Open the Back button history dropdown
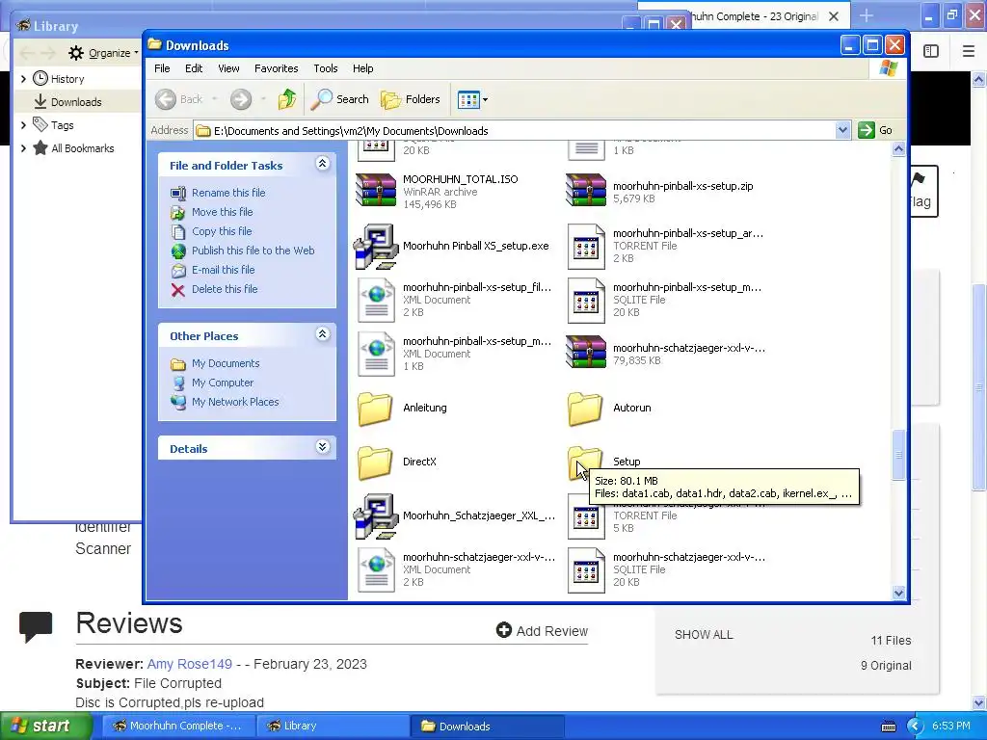The height and width of the screenshot is (740, 987). point(215,99)
